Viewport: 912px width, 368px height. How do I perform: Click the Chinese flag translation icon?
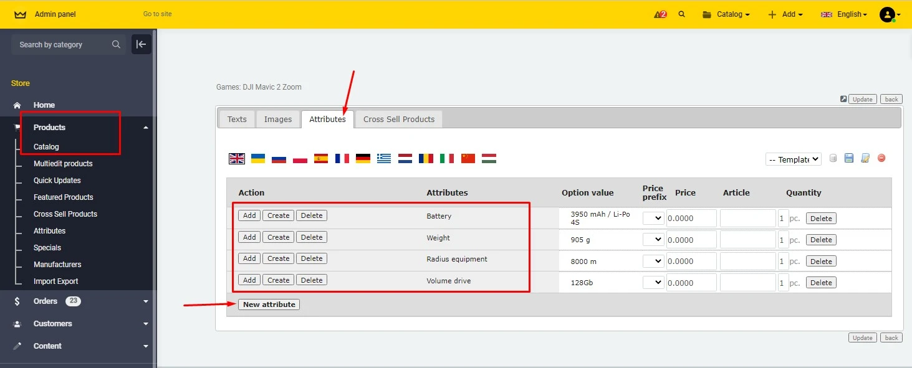(x=468, y=158)
